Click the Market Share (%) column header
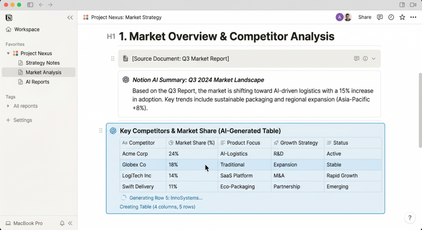The width and height of the screenshot is (422, 230). [x=192, y=143]
